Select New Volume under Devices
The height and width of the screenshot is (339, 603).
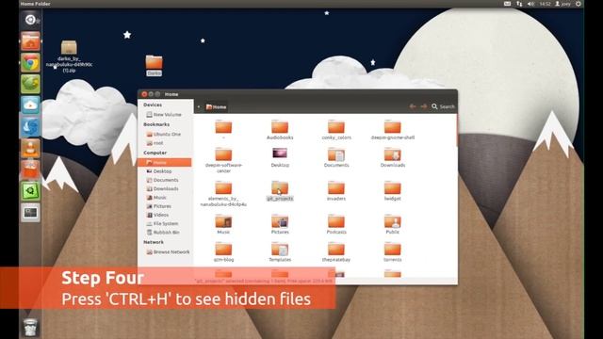click(x=164, y=115)
